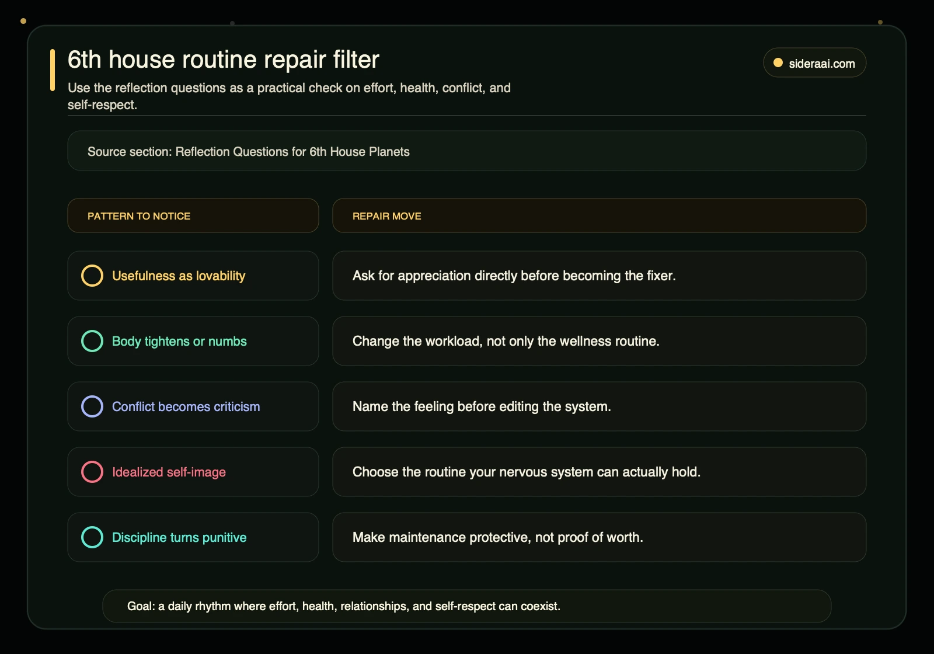Click the Source section: Reflection Questions box
This screenshot has width=934, height=654.
pyautogui.click(x=467, y=151)
